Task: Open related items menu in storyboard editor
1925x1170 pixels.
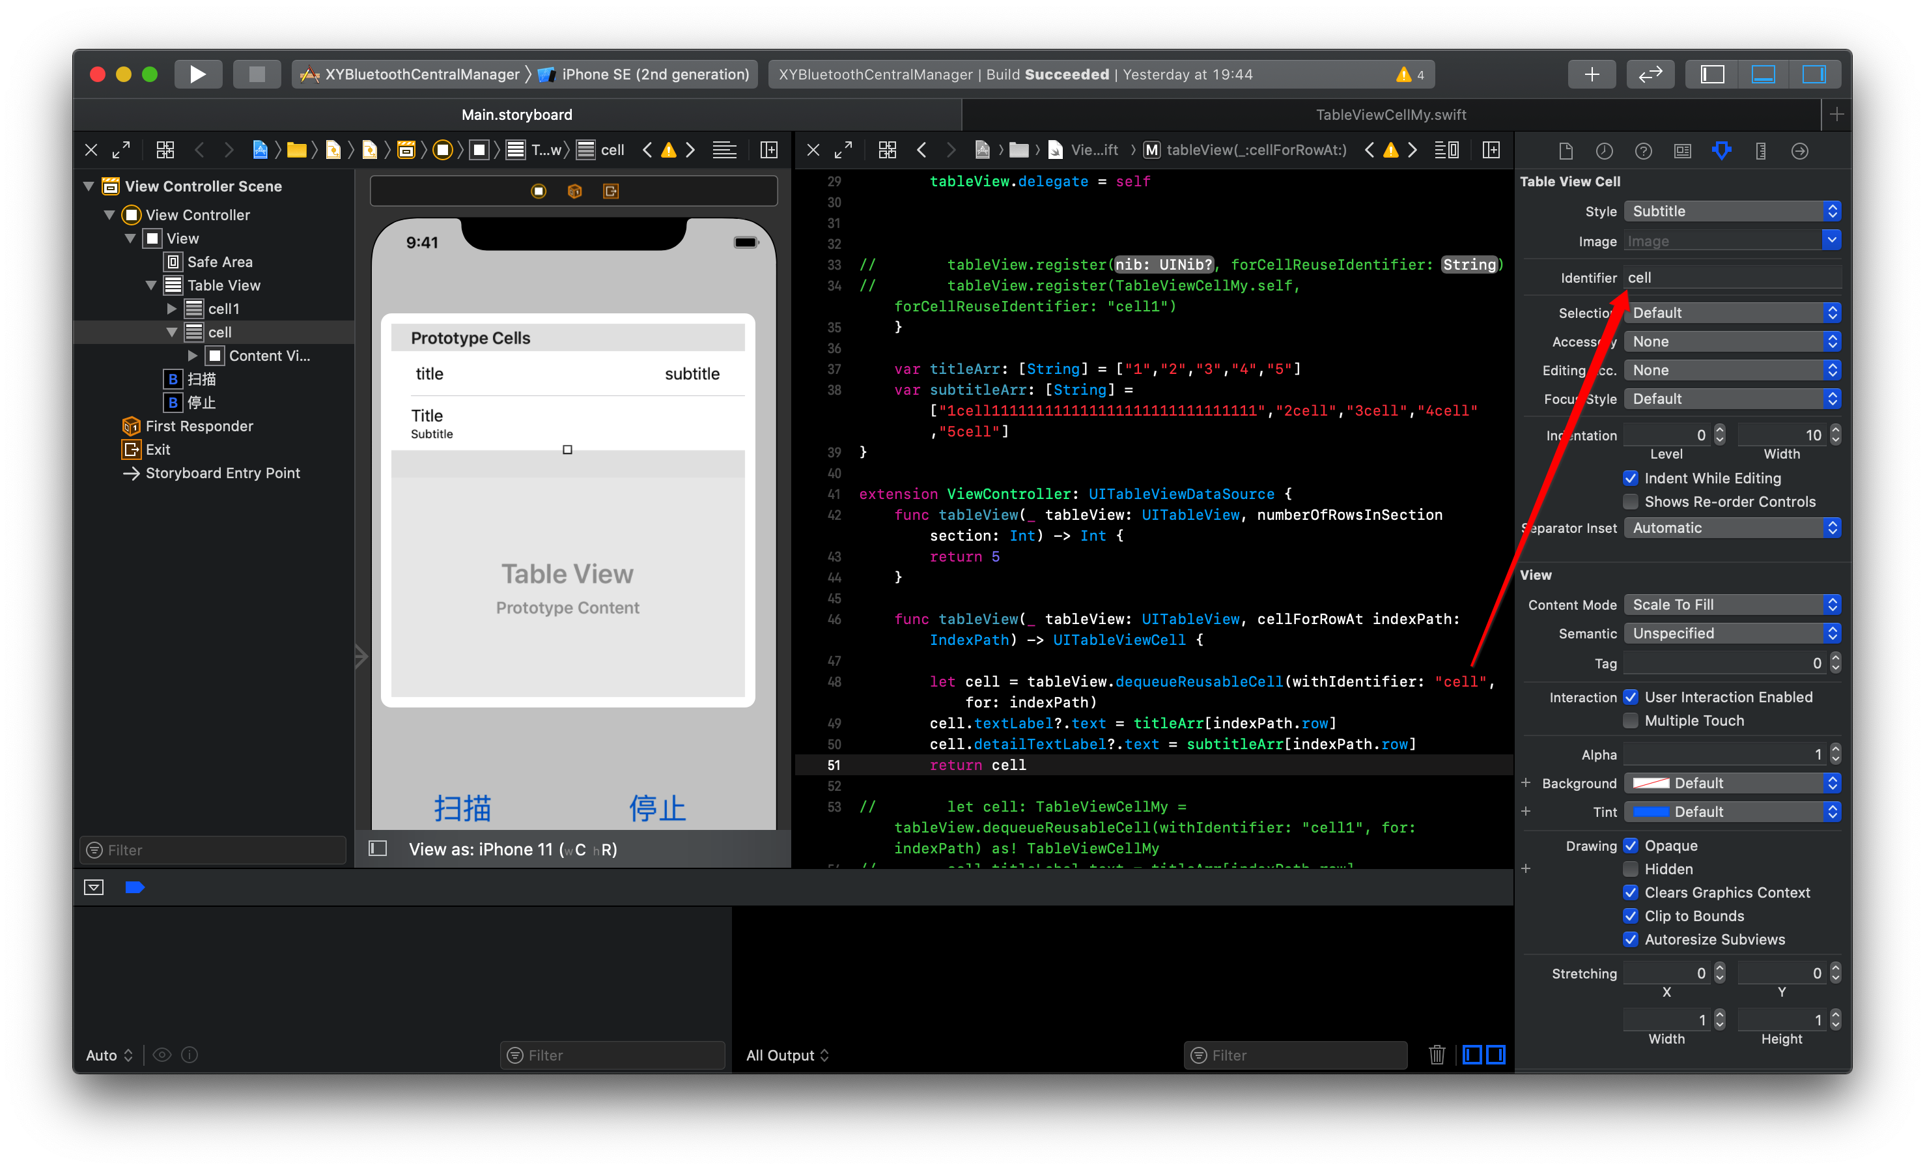Action: [x=165, y=150]
